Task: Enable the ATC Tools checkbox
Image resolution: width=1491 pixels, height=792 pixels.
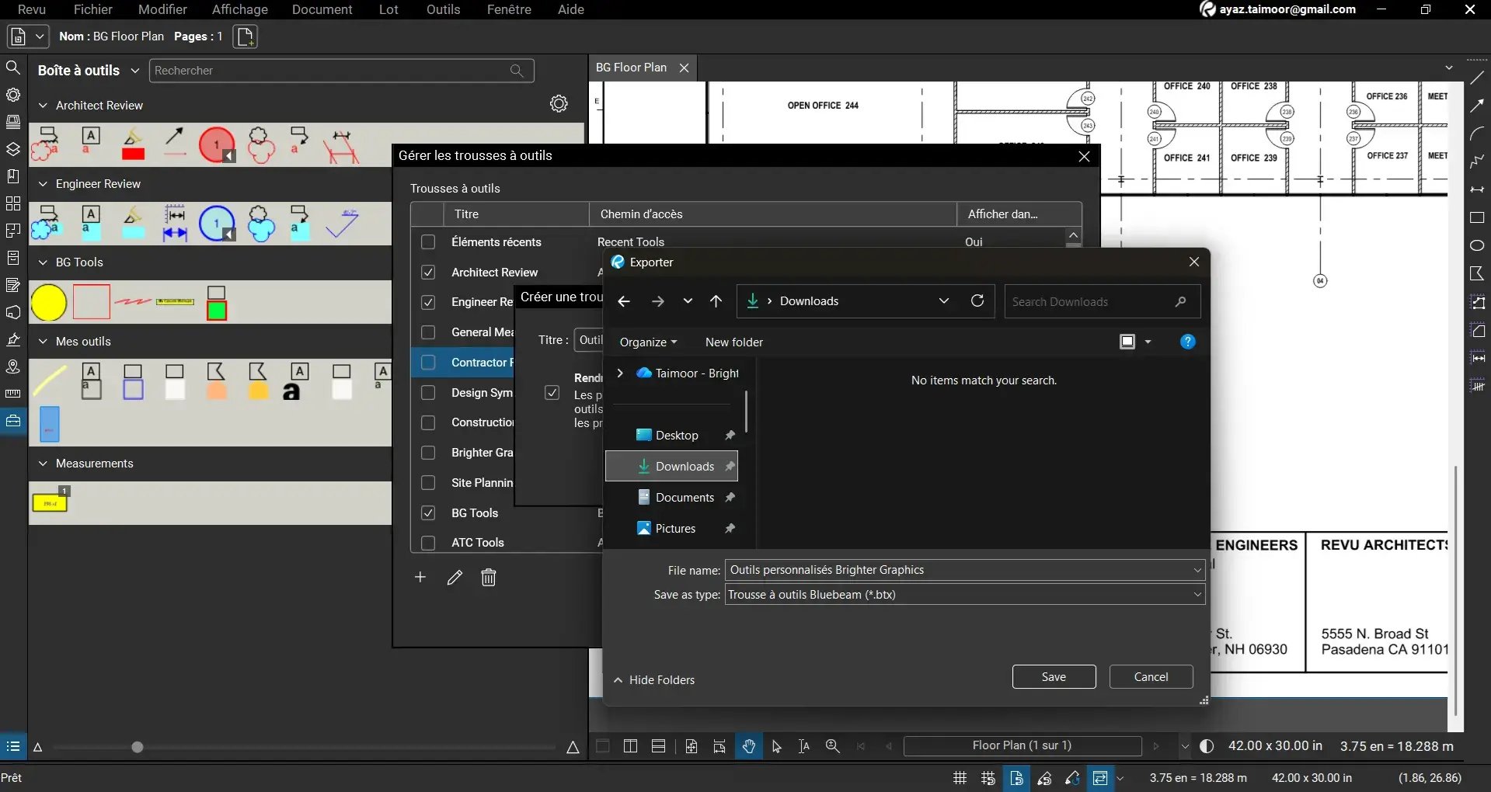Action: coord(428,543)
